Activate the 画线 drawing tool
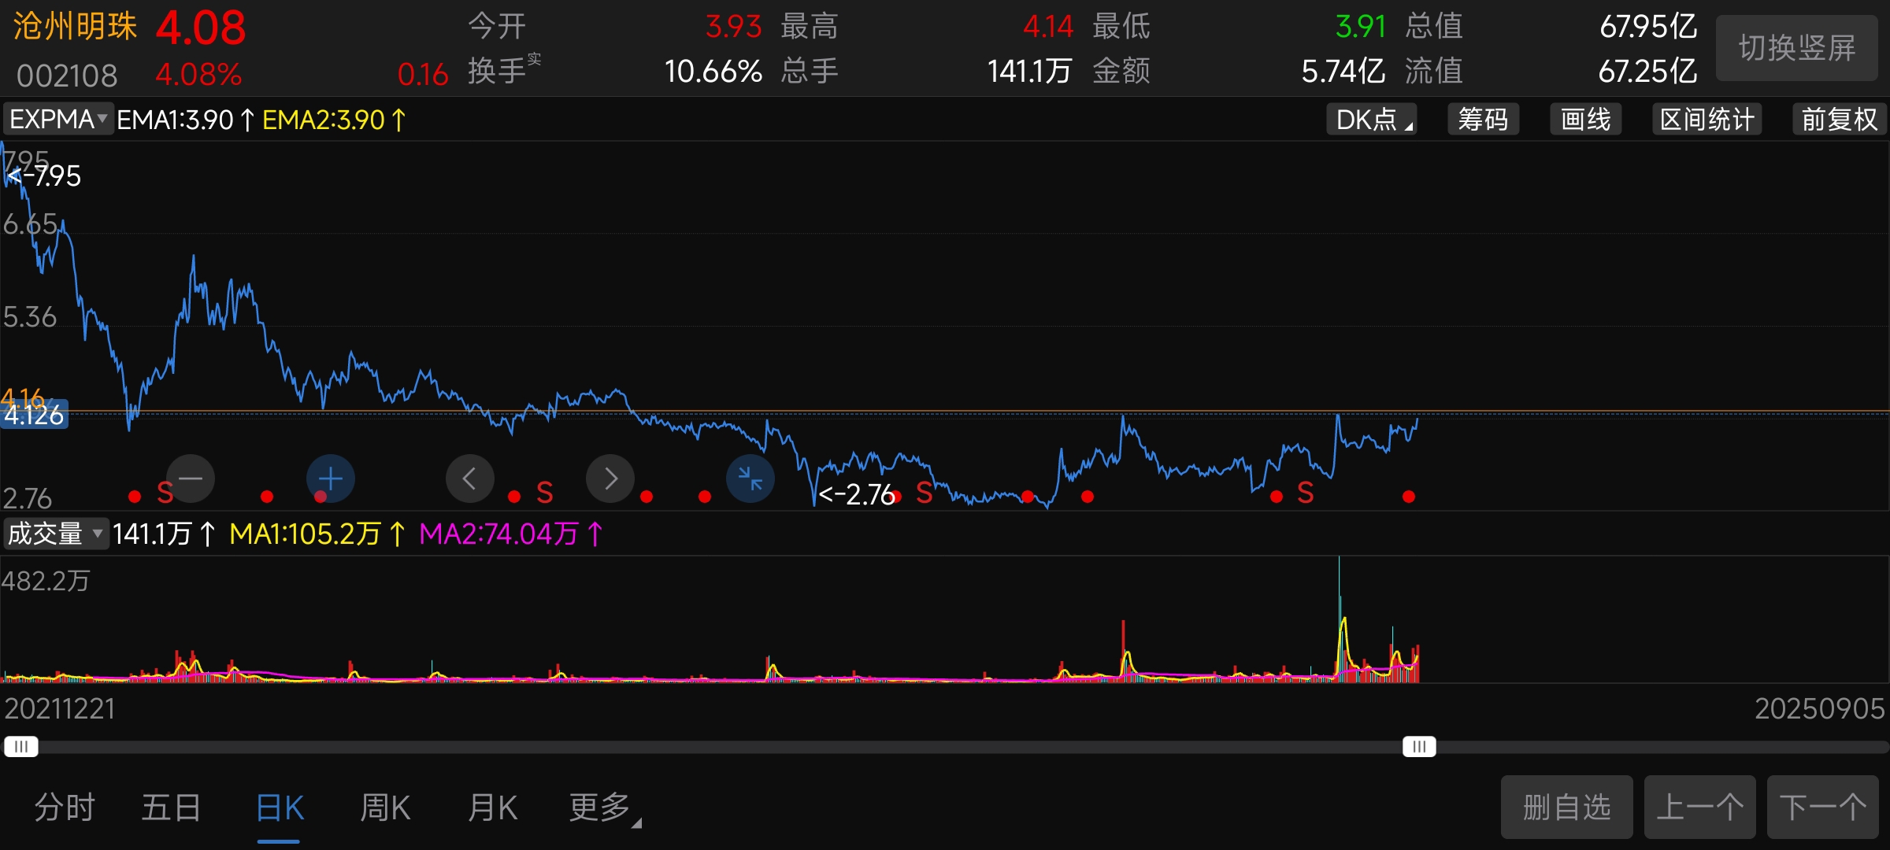 pyautogui.click(x=1586, y=120)
